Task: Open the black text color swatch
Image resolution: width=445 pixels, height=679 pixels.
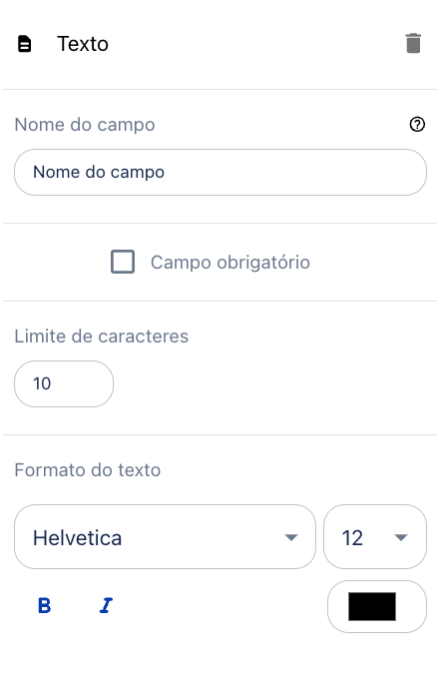Action: [372, 607]
